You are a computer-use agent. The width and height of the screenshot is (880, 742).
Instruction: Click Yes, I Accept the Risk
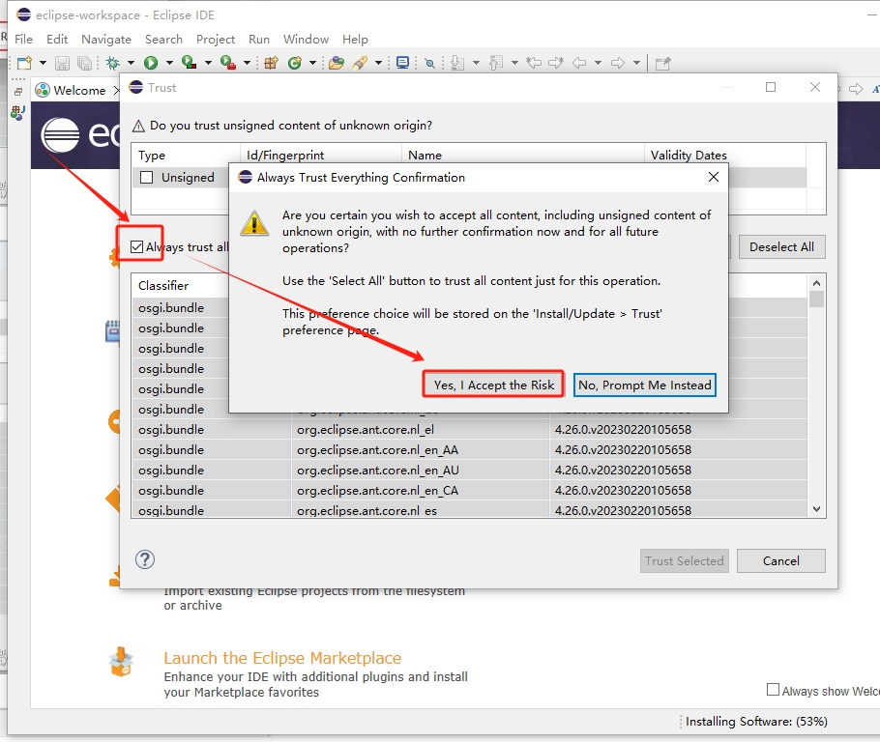[493, 385]
